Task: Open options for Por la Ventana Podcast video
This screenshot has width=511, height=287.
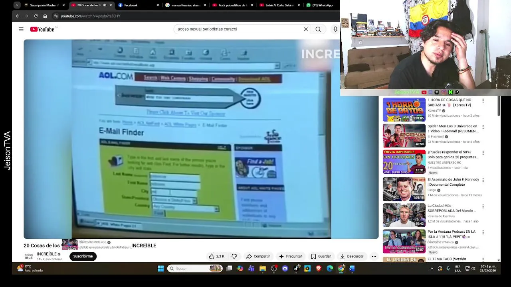Action: point(483,232)
